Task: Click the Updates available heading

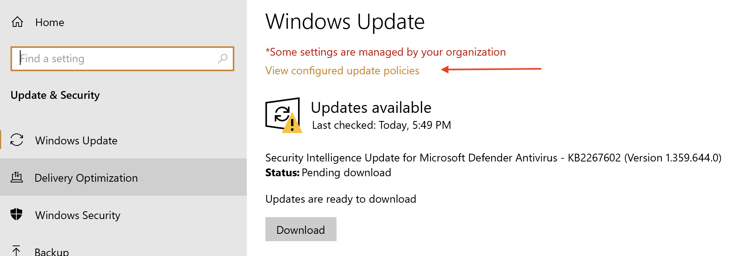Action: (x=371, y=108)
